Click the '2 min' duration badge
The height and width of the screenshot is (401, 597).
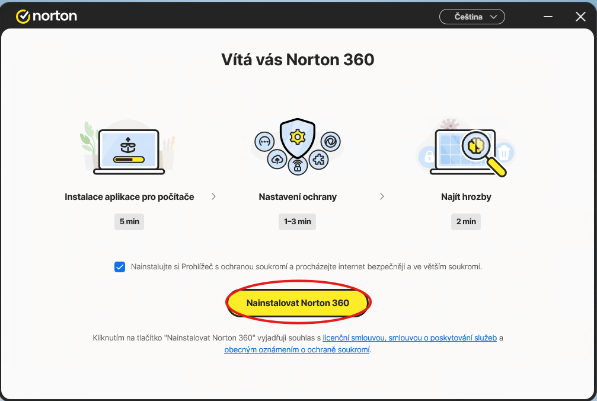tap(466, 222)
